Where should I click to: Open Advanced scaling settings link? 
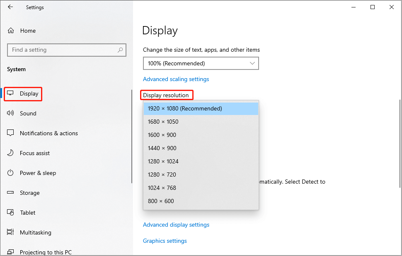(x=176, y=79)
